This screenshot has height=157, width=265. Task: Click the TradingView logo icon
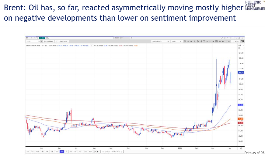pyautogui.click(x=243, y=41)
